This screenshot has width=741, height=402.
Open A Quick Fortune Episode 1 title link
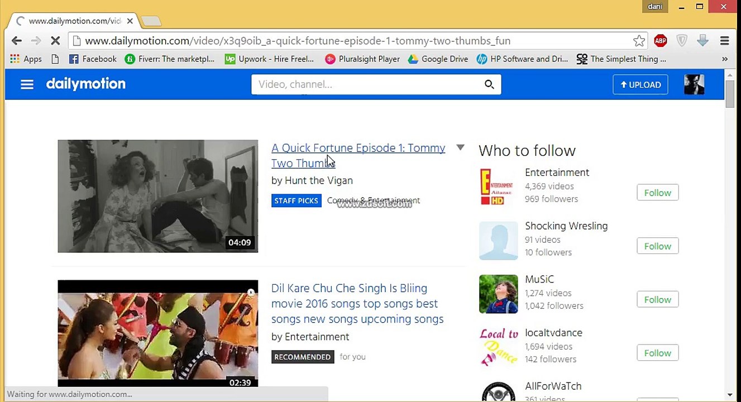[358, 156]
